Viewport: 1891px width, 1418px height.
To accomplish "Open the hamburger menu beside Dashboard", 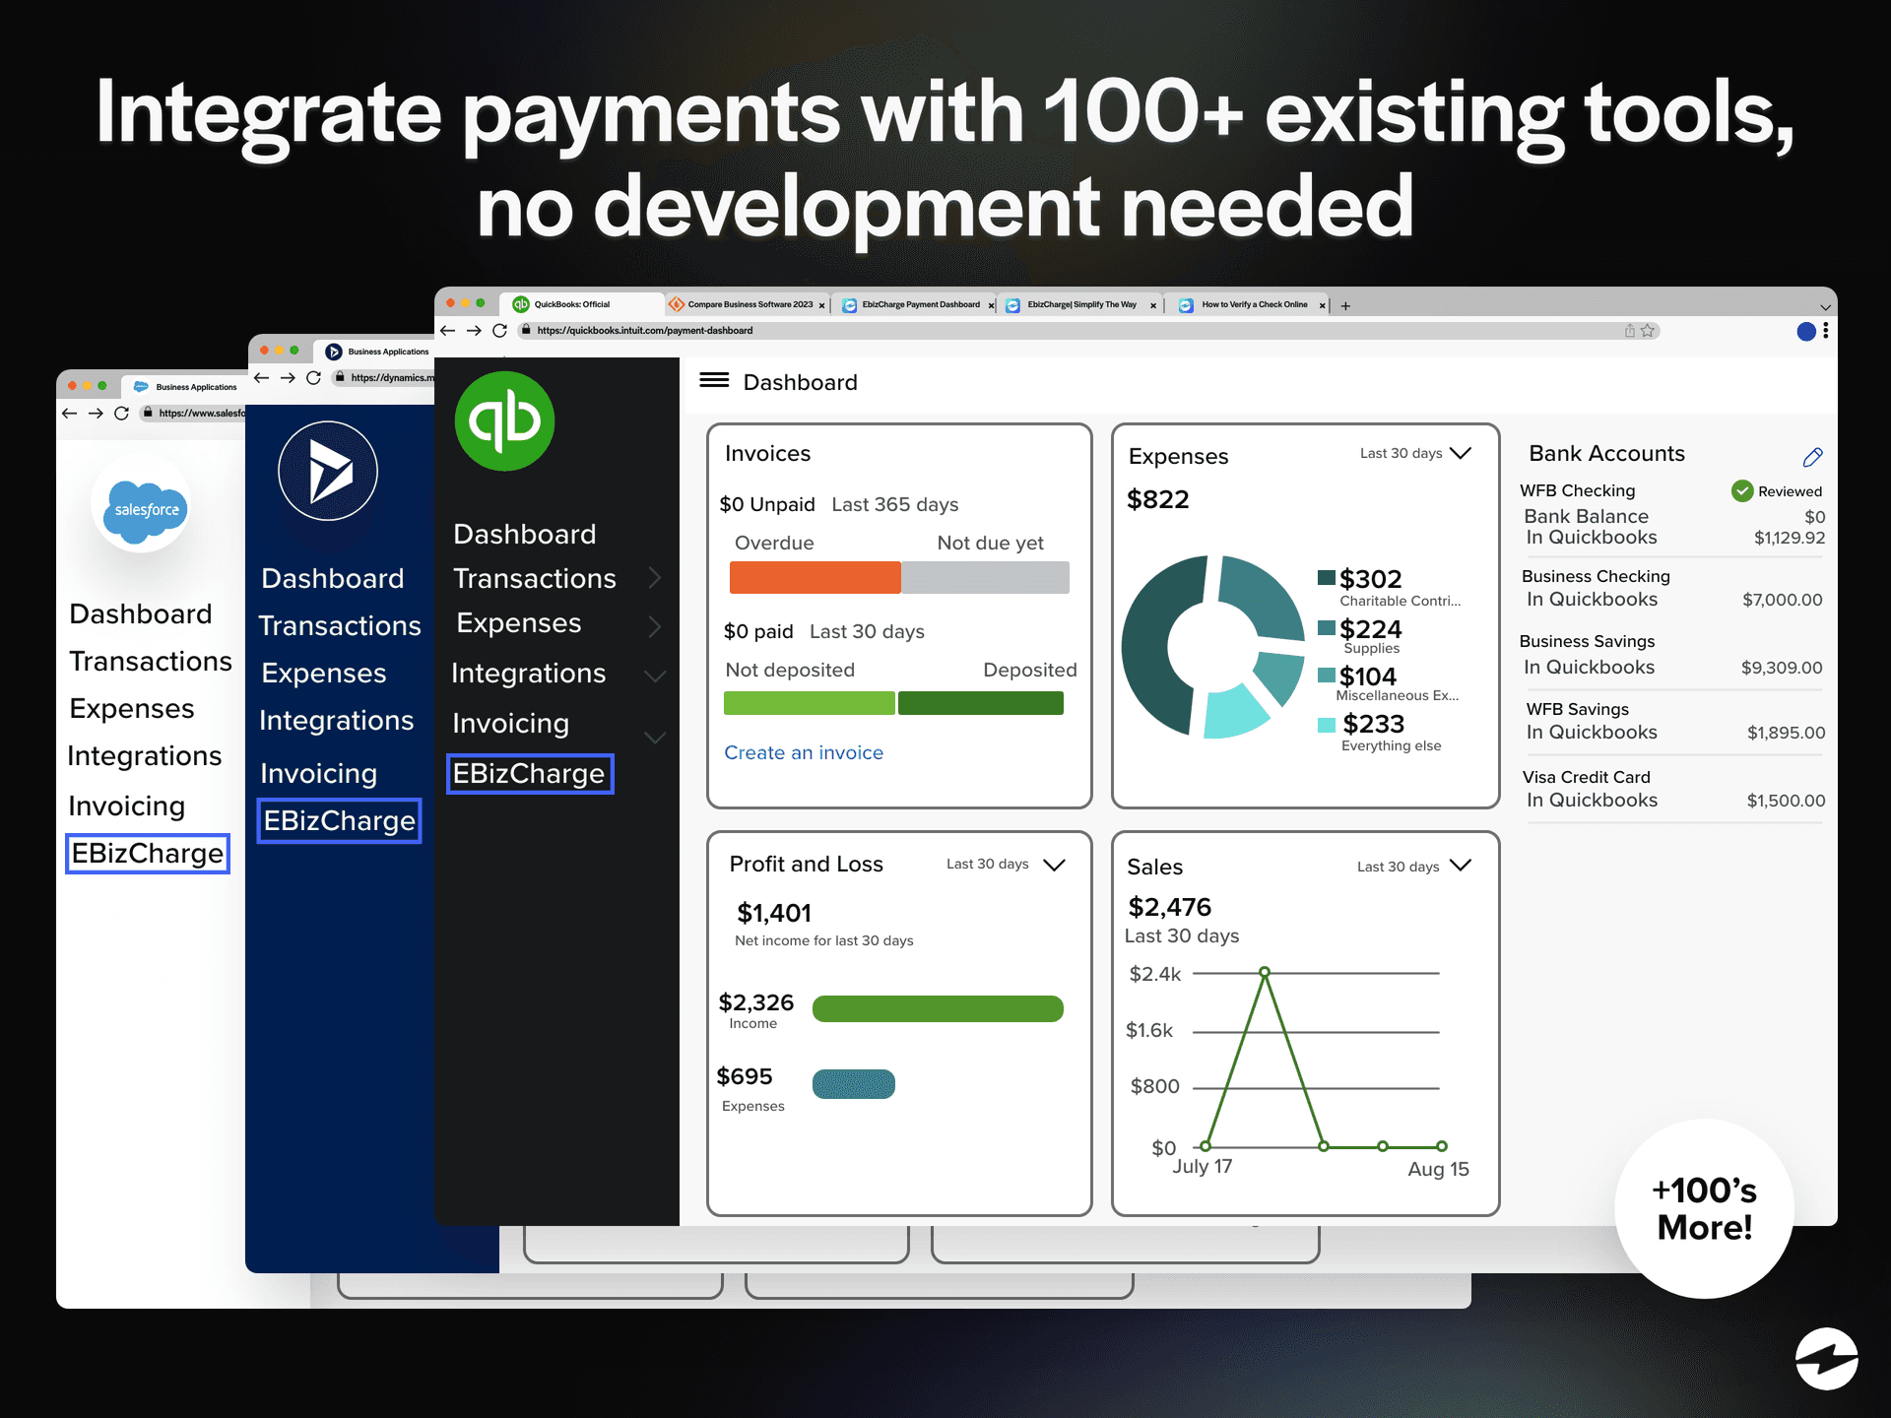I will click(x=713, y=381).
